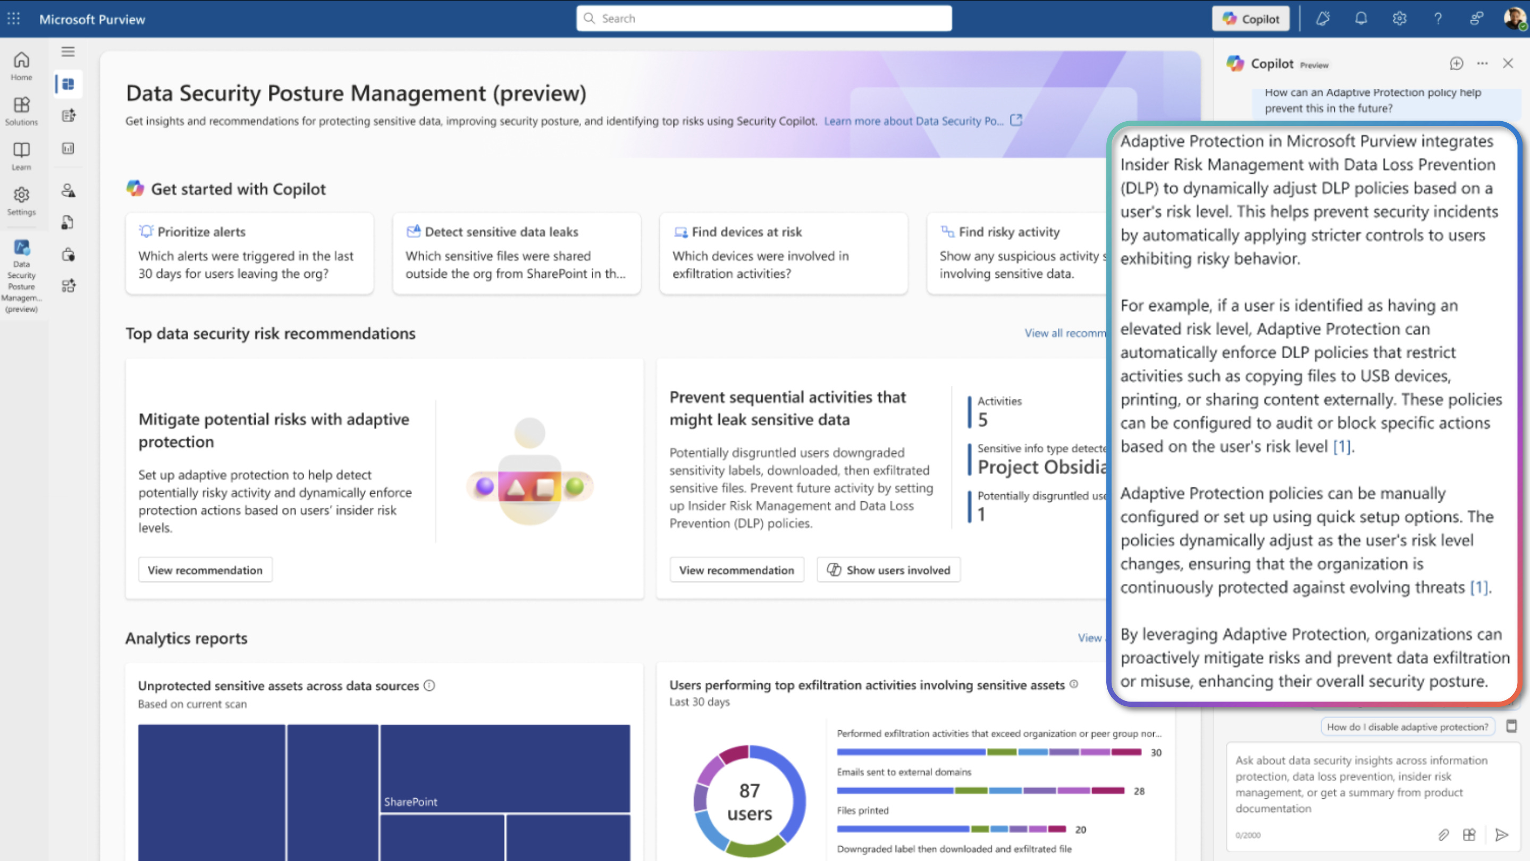The image size is (1530, 861).
Task: Open the user profile avatar
Action: pyautogui.click(x=1514, y=19)
